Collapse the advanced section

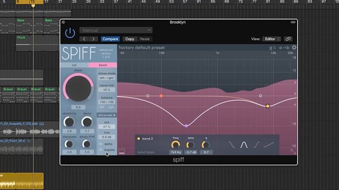107,115
